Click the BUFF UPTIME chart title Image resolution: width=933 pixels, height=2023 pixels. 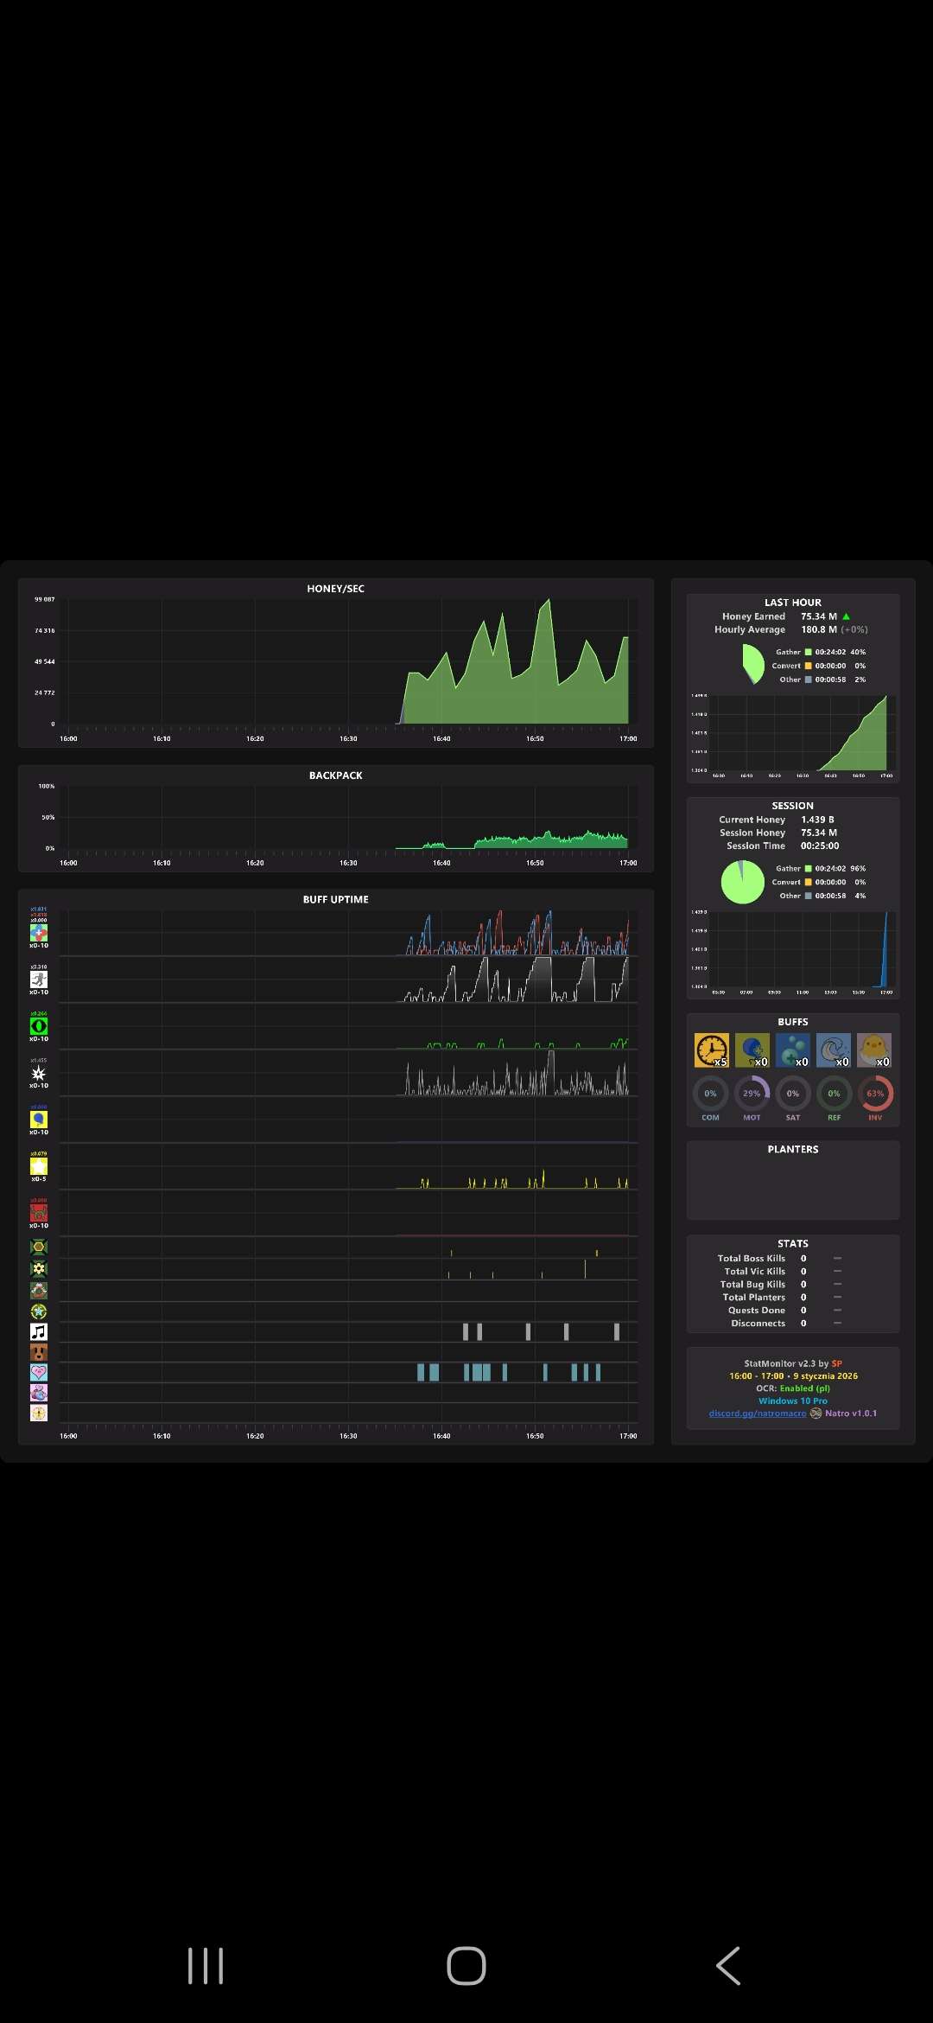(x=336, y=900)
